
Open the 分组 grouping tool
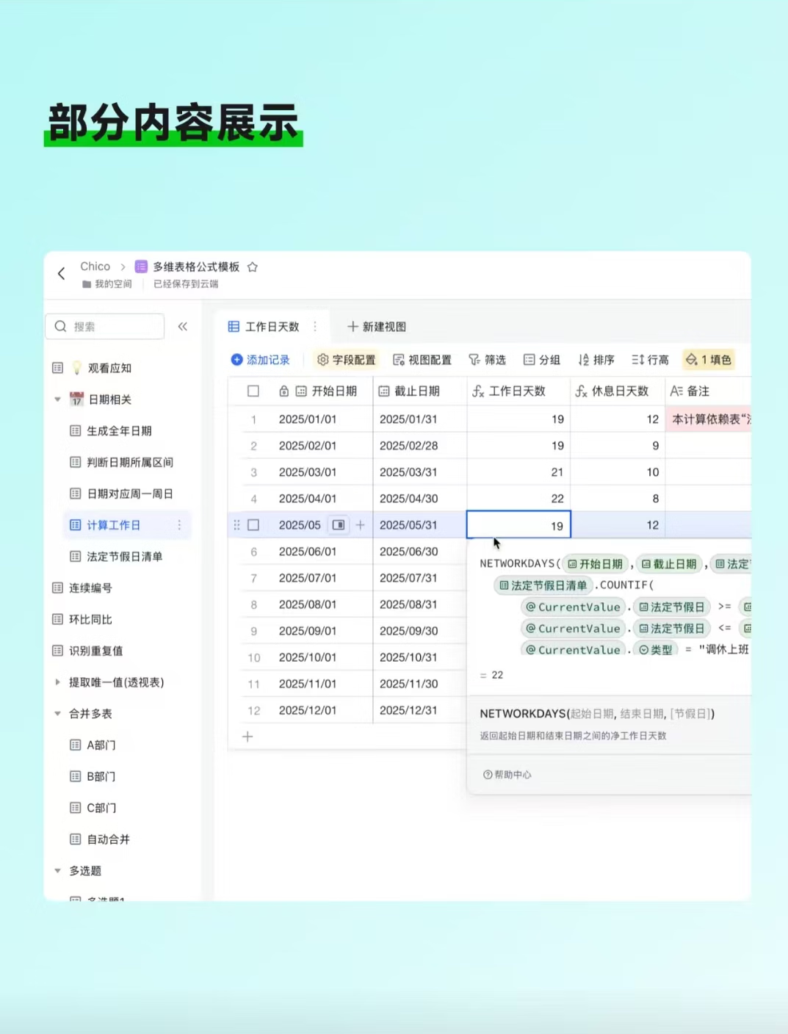point(542,360)
